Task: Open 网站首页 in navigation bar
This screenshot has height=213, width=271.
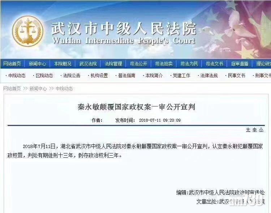Action: 12,64
